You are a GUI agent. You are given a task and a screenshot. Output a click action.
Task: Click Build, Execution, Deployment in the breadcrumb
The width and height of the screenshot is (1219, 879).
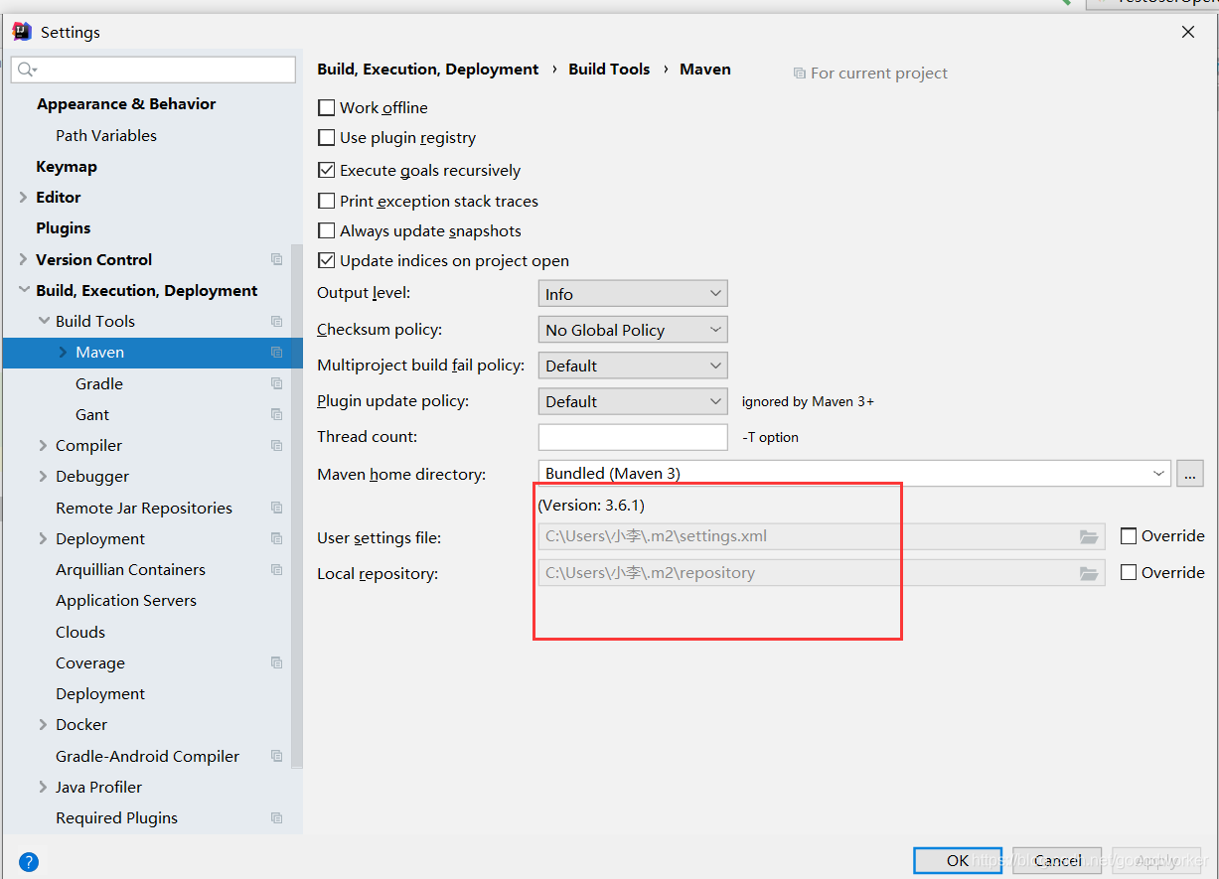428,69
